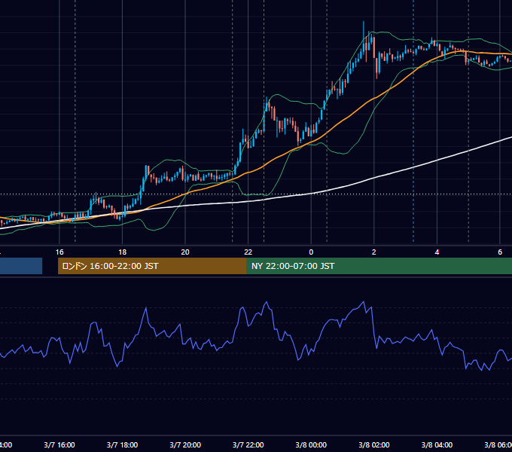This screenshot has width=512, height=452.
Task: Click the 3/7 20:00 time label
Action: (185, 444)
